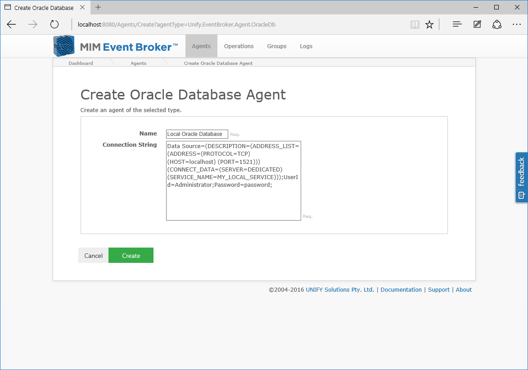Image resolution: width=528 pixels, height=370 pixels.
Task: Cancel agent creation
Action: 93,256
